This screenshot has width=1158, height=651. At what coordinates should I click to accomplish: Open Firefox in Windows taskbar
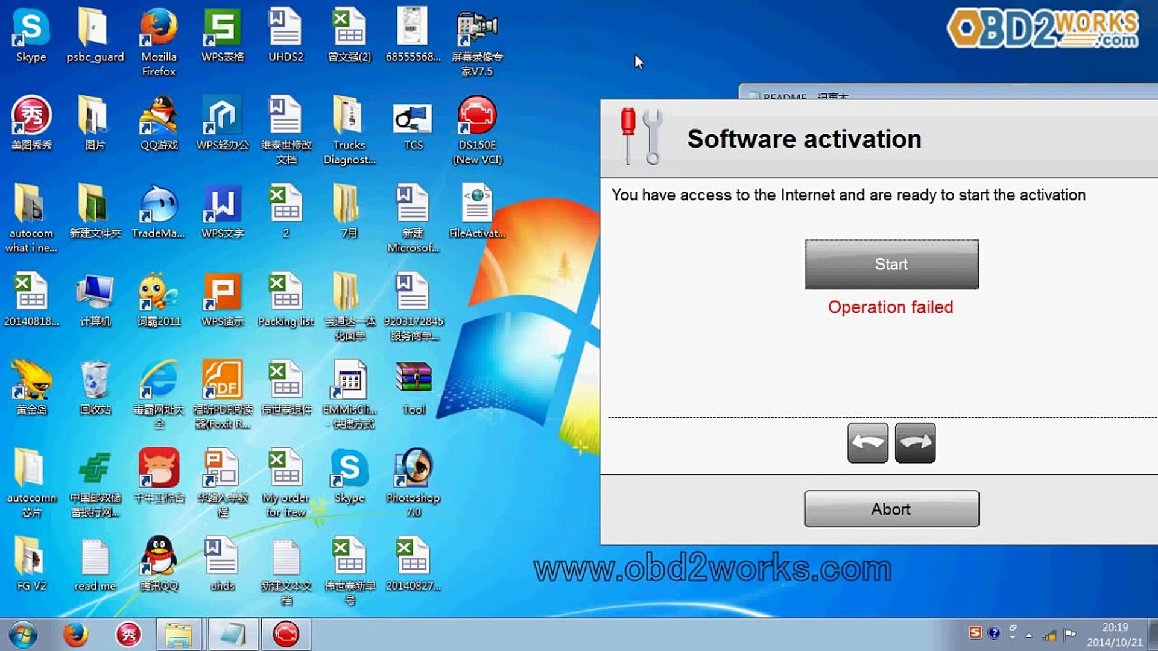click(x=75, y=633)
